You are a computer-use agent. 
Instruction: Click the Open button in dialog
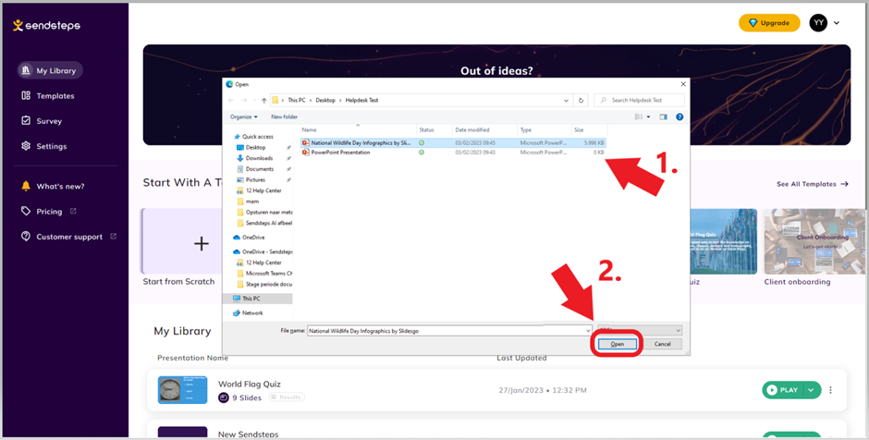click(x=618, y=344)
